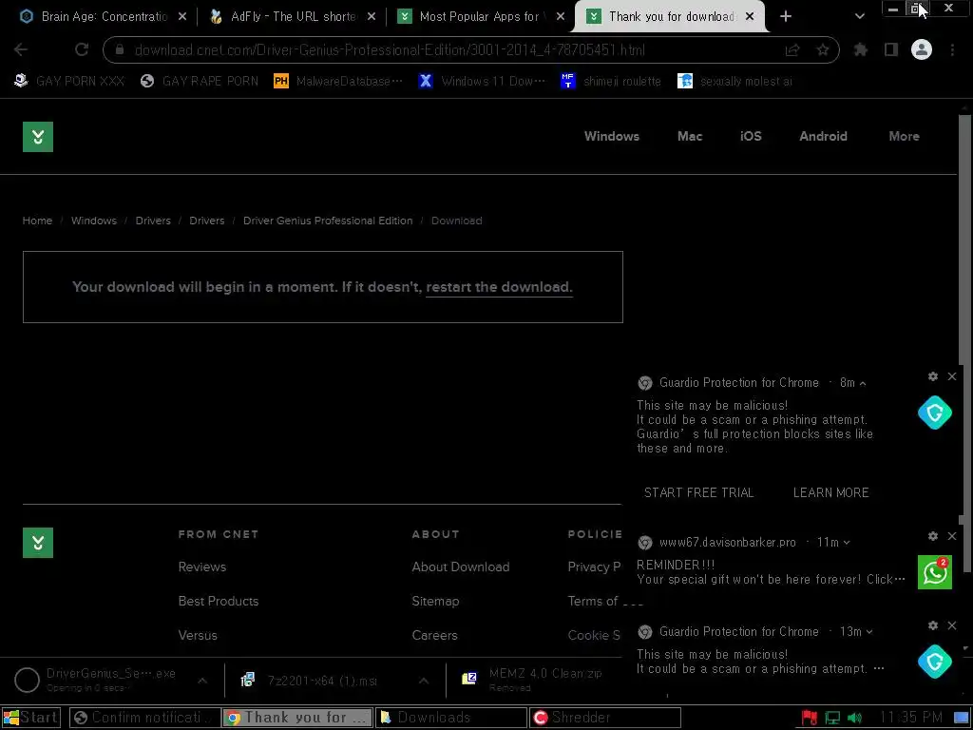
Task: Open Best Products footer link
Action: click(x=219, y=602)
